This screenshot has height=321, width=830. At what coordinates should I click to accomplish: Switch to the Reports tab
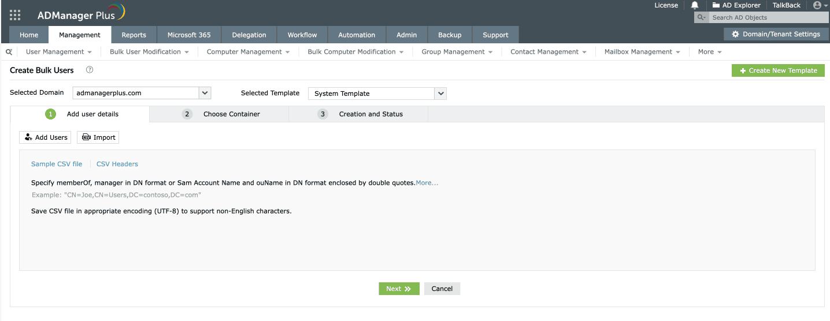(x=134, y=35)
